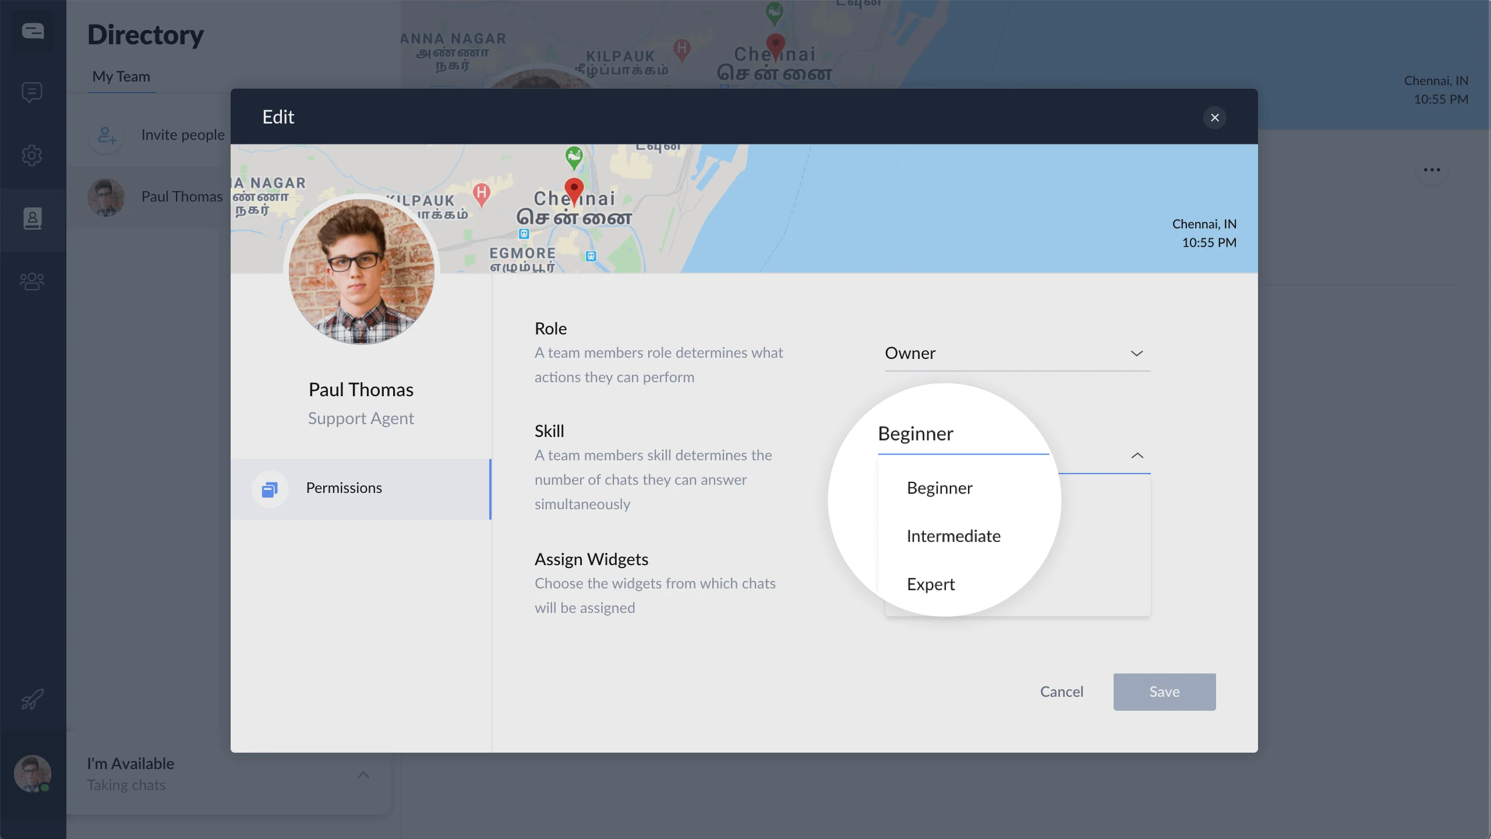The image size is (1491, 839).
Task: Open the settings gear in sidebar
Action: (x=32, y=156)
